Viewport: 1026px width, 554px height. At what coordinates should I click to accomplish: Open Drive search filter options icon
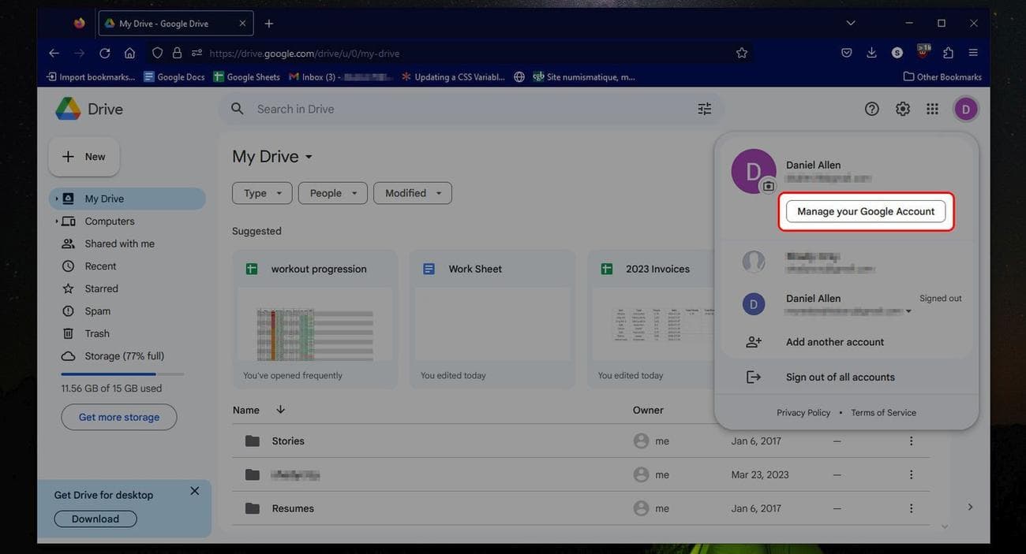coord(704,109)
